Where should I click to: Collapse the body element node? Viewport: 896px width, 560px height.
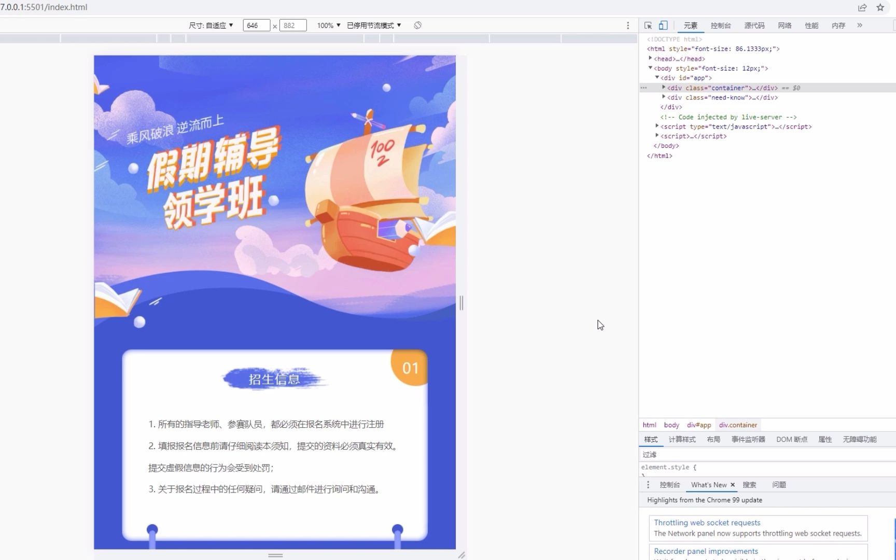[x=650, y=68]
